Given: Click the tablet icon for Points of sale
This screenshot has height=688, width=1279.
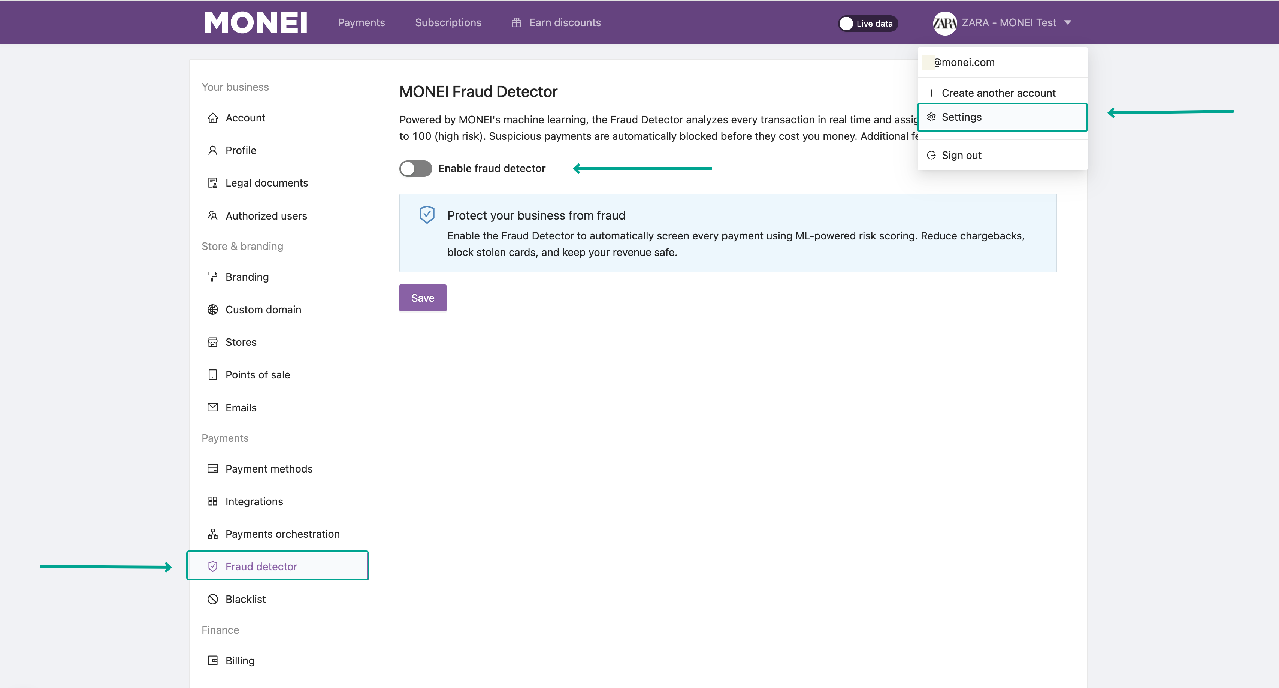Looking at the screenshot, I should [212, 375].
